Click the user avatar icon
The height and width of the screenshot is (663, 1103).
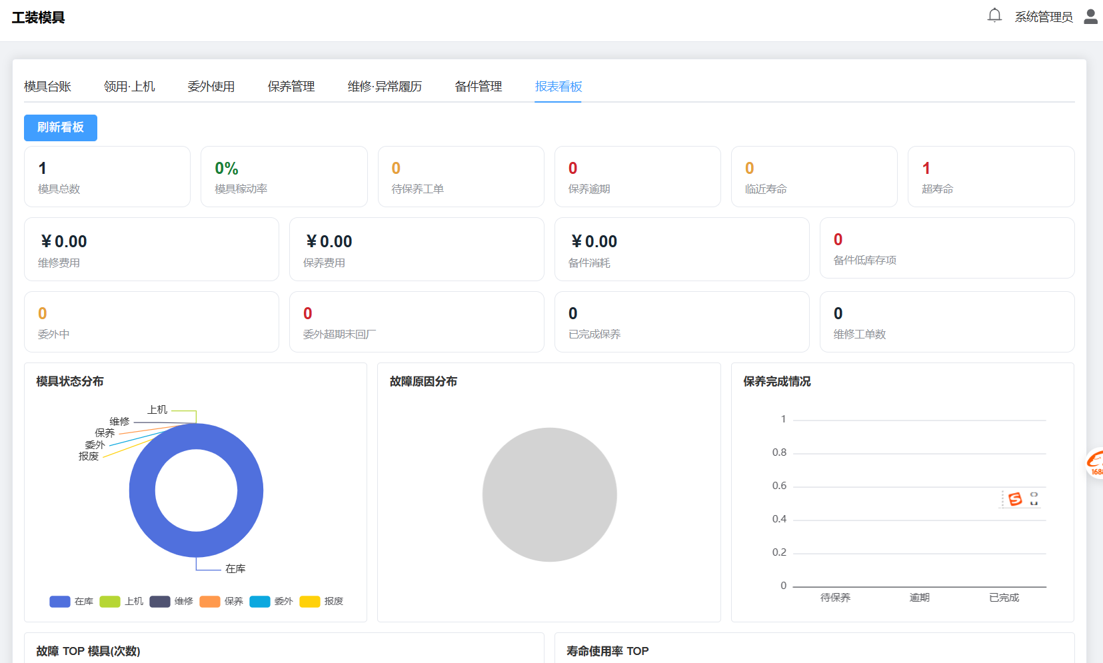click(1090, 17)
